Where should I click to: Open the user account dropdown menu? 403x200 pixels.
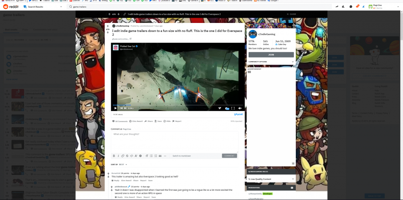[384, 7]
